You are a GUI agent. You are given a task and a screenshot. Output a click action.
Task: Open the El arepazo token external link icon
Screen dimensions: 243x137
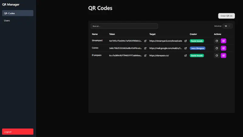pos(145,55)
